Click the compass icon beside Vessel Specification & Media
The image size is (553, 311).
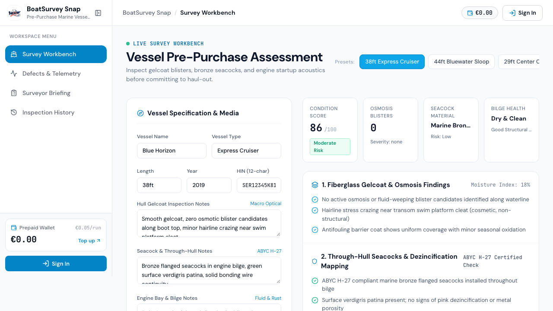140,113
